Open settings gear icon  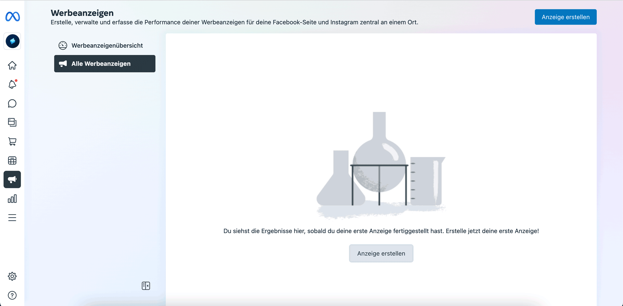[12, 276]
